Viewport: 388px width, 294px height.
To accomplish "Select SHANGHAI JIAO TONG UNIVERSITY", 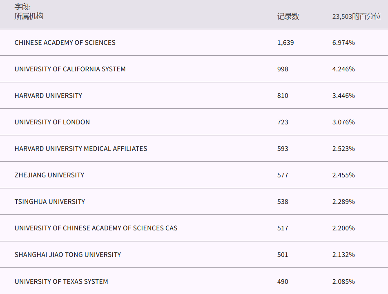I will click(x=68, y=255).
